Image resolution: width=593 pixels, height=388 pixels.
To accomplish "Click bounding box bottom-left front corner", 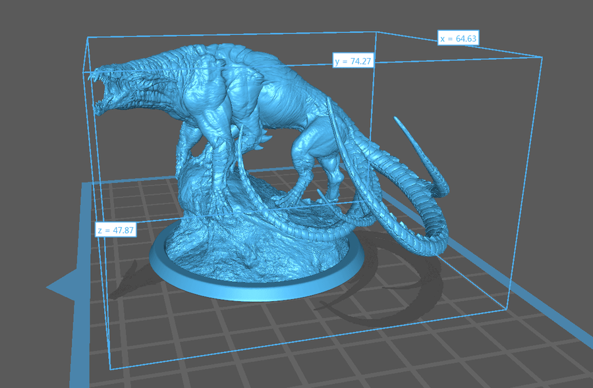I will point(109,370).
